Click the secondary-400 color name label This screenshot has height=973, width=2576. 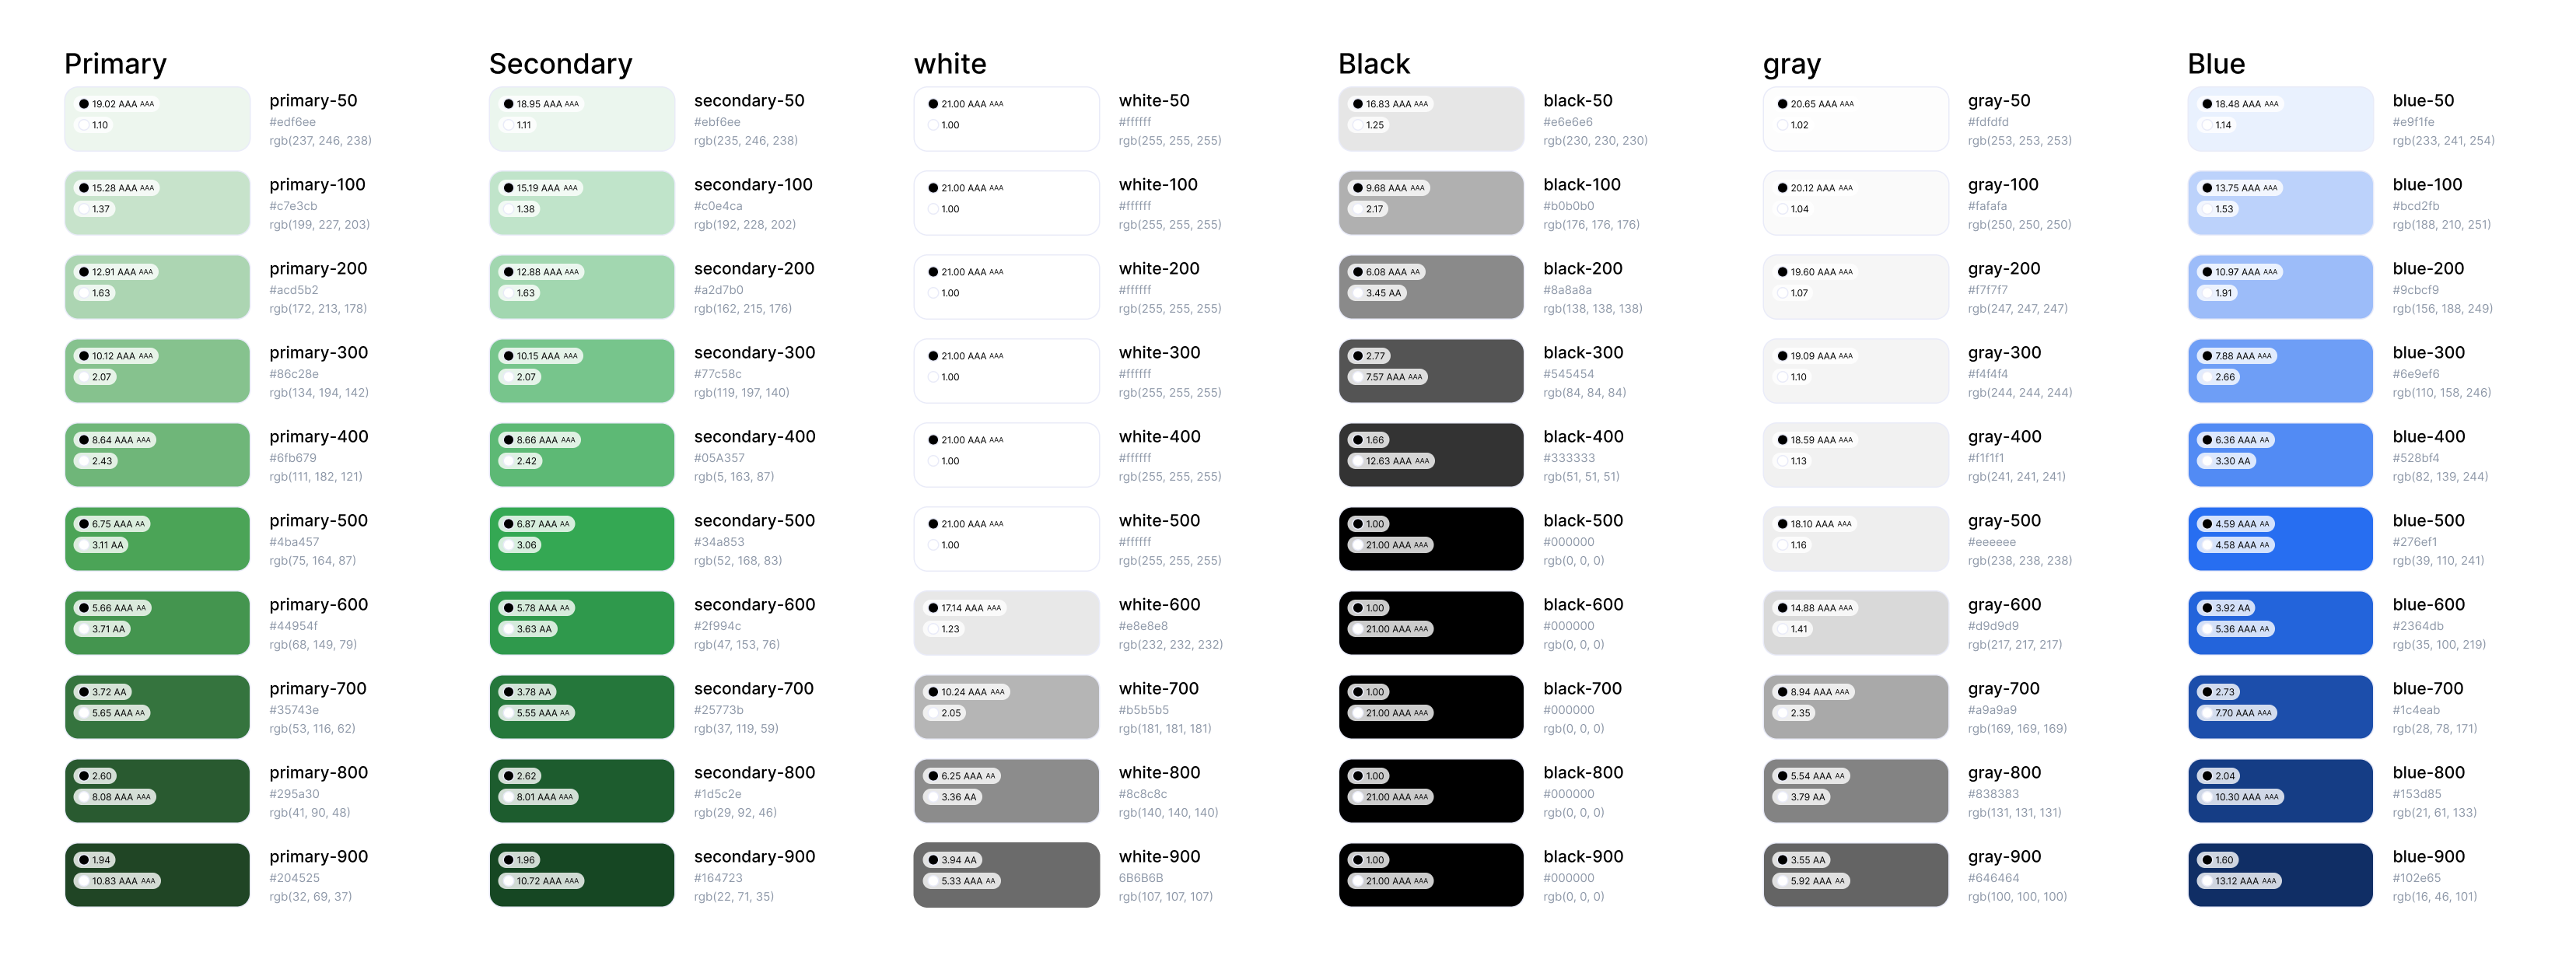(754, 437)
